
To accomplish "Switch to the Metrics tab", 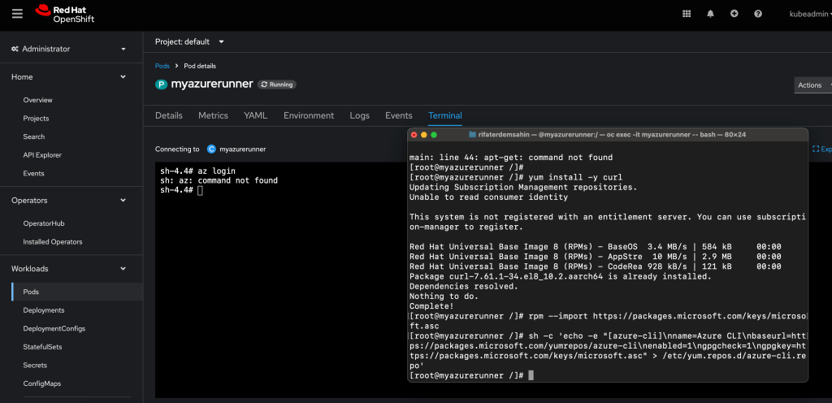I will pyautogui.click(x=214, y=115).
